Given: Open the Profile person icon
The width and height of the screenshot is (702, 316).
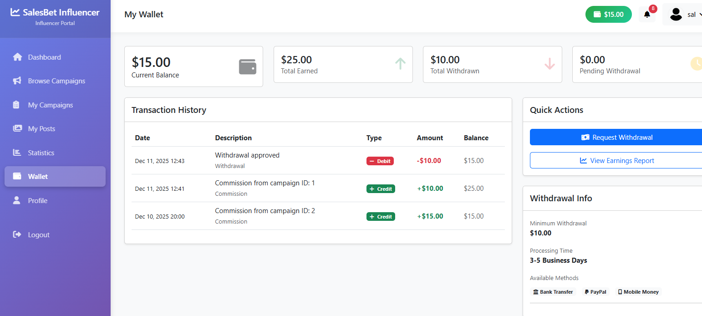Looking at the screenshot, I should click(16, 200).
